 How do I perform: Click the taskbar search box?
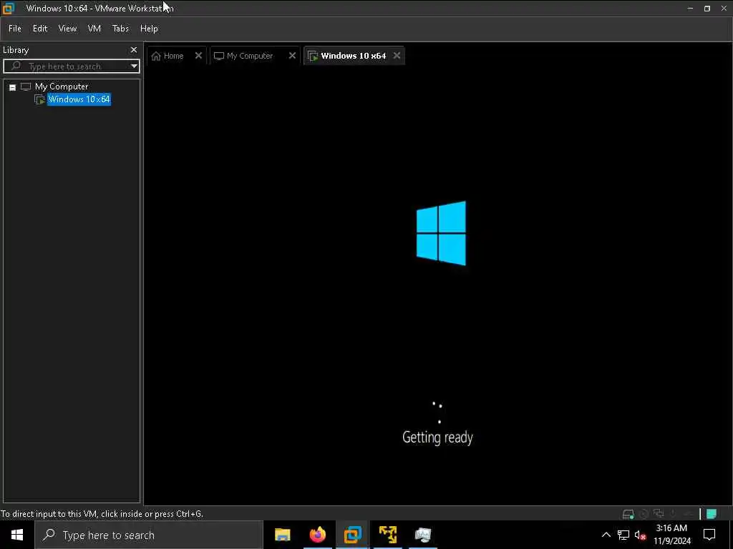pos(149,535)
